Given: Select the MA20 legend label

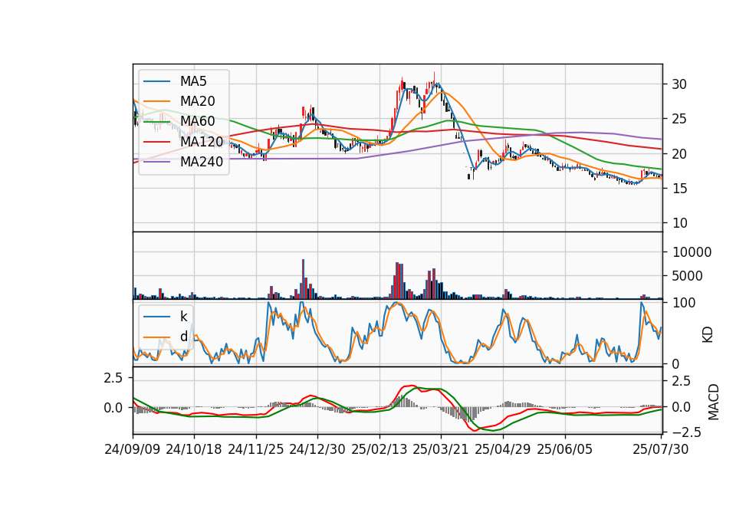Looking at the screenshot, I should click(x=197, y=101).
